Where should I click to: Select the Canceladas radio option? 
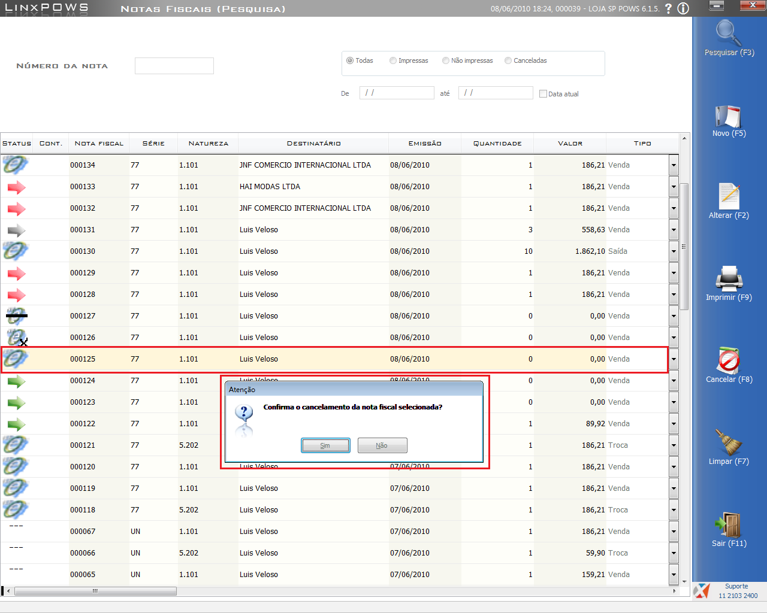point(508,60)
